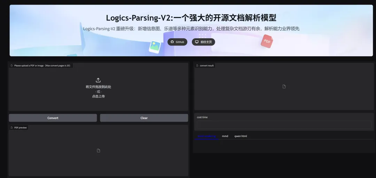Open the GitHub repository link
376x178 pixels.
[177, 42]
